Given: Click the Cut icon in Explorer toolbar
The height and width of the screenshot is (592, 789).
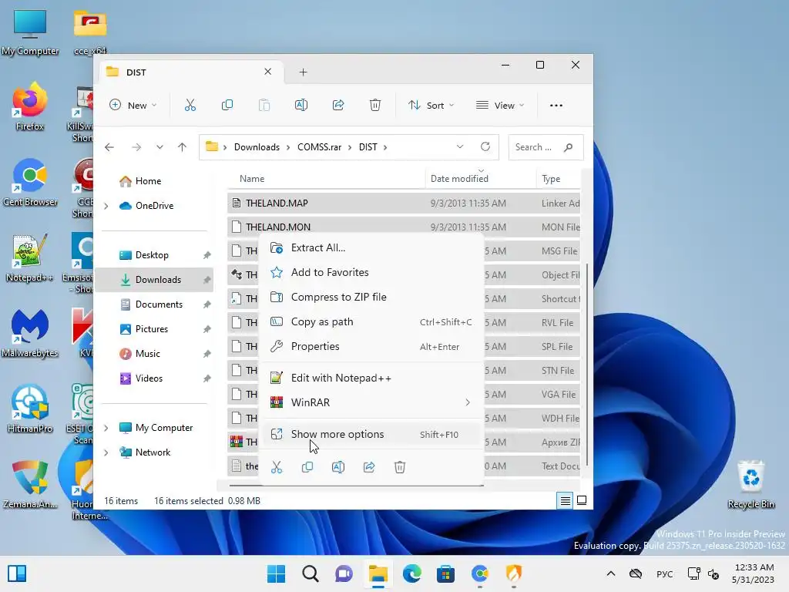Looking at the screenshot, I should click(x=190, y=105).
